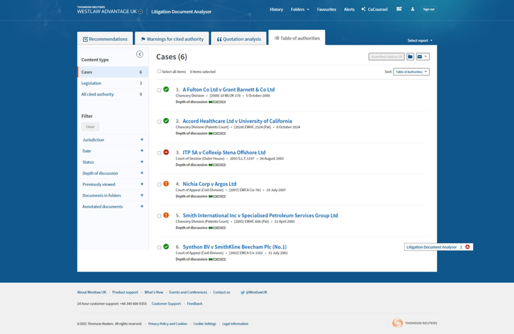Screen dimensions: 514x334
Task: Click green check icon for A Fulton Co
Action: point(166,89)
